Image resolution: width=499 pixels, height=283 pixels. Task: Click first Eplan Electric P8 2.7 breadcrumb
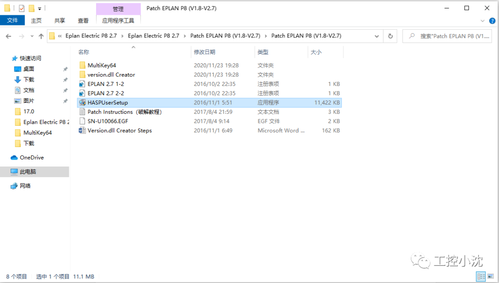click(91, 36)
